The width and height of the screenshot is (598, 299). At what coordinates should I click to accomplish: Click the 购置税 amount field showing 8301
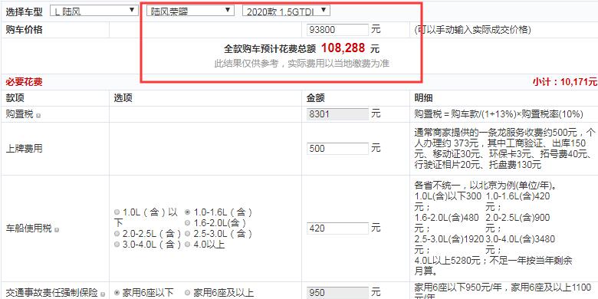337,113
